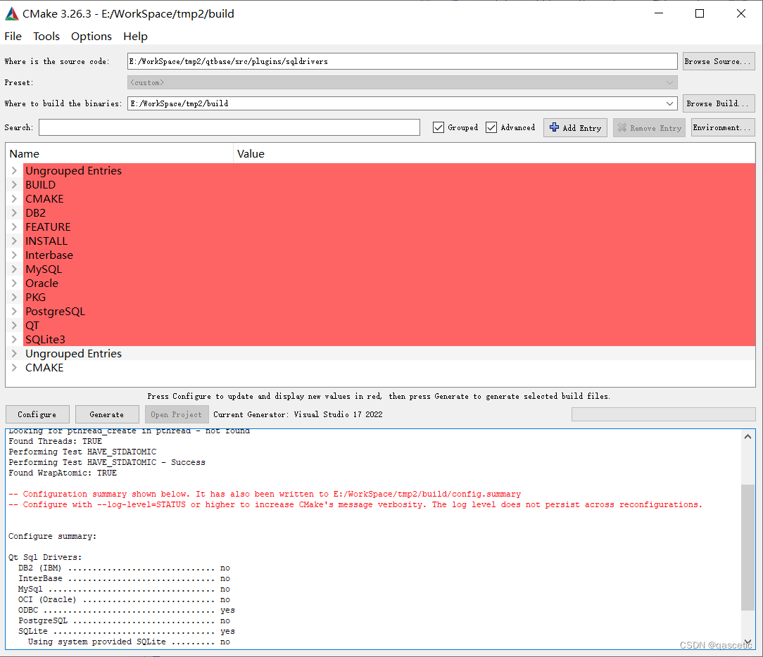
Task: Toggle the Grouped checkbox
Action: click(439, 127)
